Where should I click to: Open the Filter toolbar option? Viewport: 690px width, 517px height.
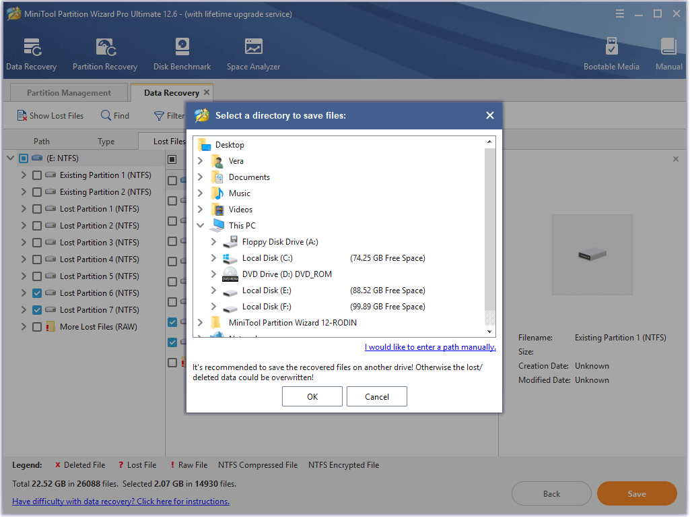pyautogui.click(x=170, y=115)
